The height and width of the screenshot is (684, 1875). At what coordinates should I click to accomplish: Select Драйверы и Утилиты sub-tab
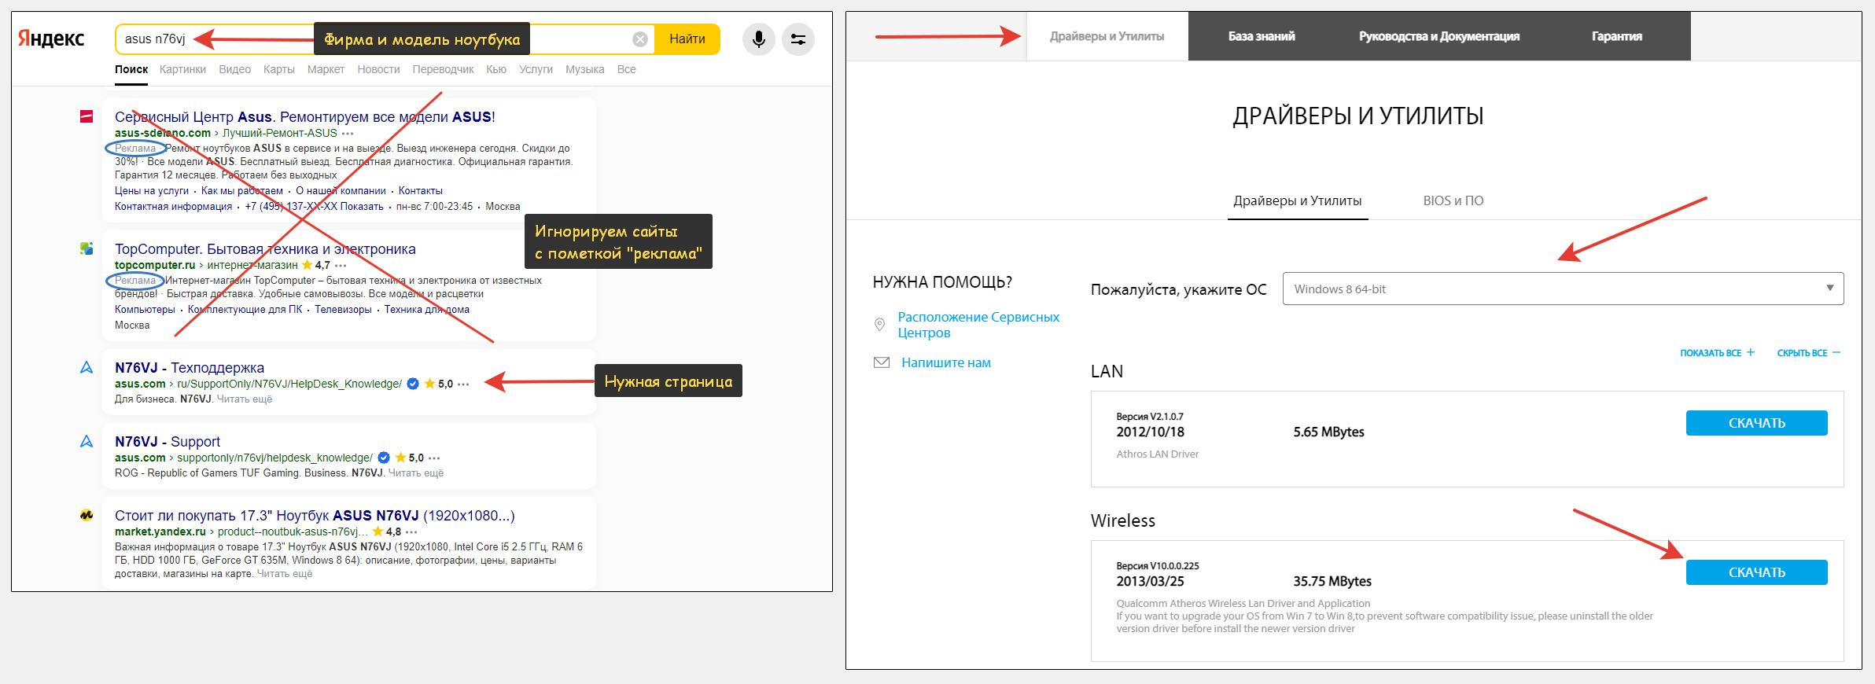tap(1298, 201)
